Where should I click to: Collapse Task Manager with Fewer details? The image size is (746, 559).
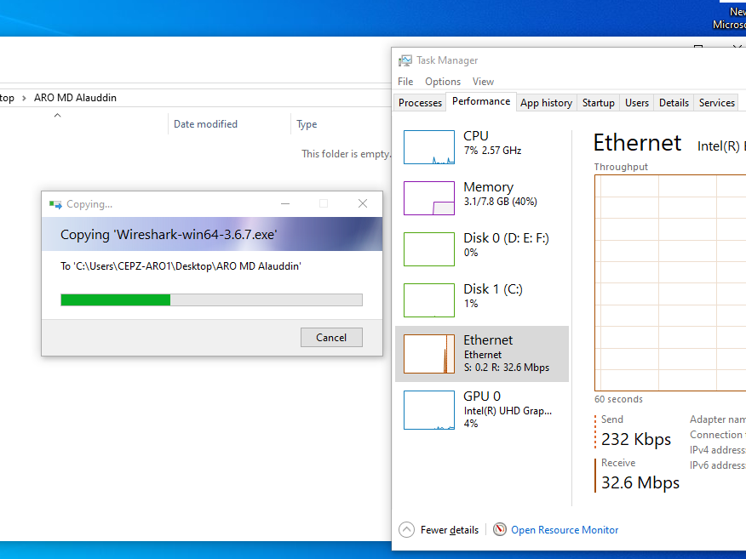449,530
